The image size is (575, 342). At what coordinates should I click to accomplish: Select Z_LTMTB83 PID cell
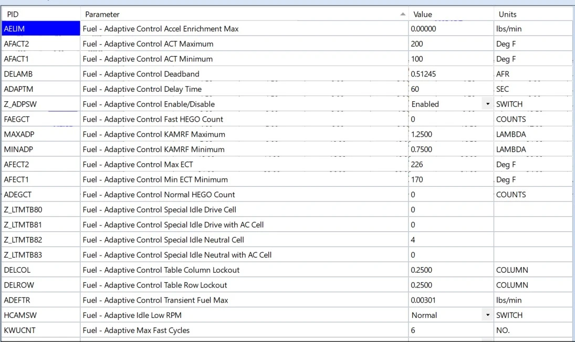click(x=41, y=255)
